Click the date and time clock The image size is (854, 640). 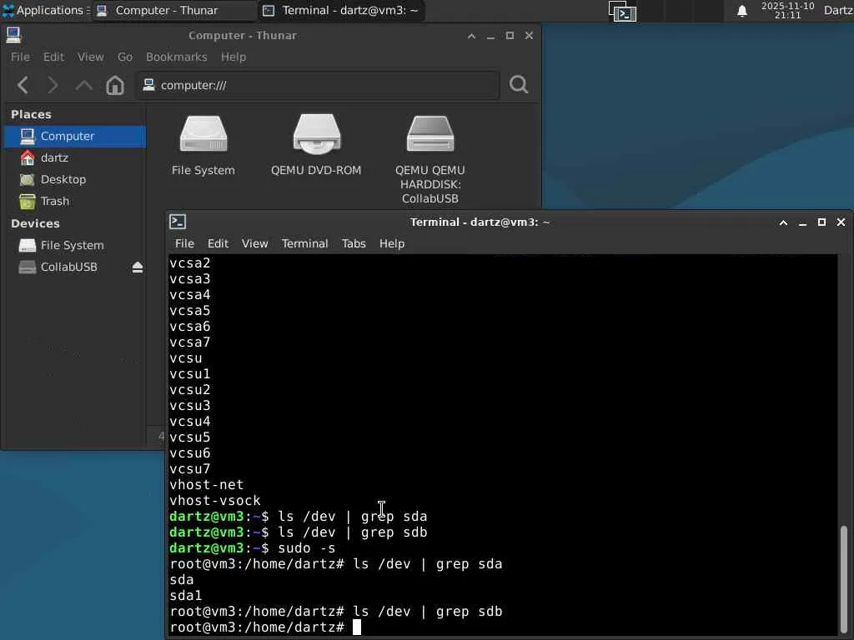point(787,10)
